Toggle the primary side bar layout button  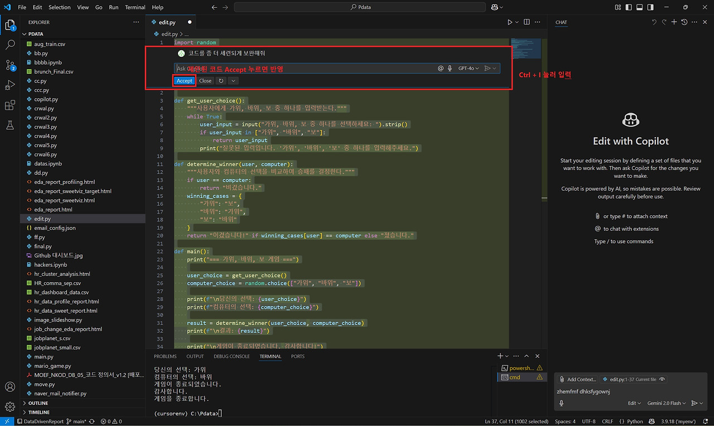(x=628, y=7)
